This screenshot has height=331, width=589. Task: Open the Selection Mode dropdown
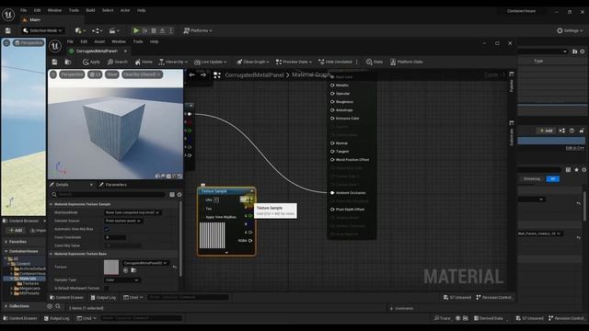click(42, 30)
